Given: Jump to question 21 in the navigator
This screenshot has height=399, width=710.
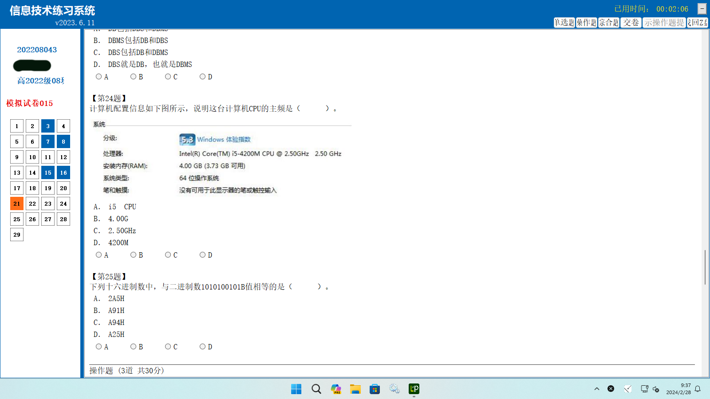Looking at the screenshot, I should (x=17, y=203).
